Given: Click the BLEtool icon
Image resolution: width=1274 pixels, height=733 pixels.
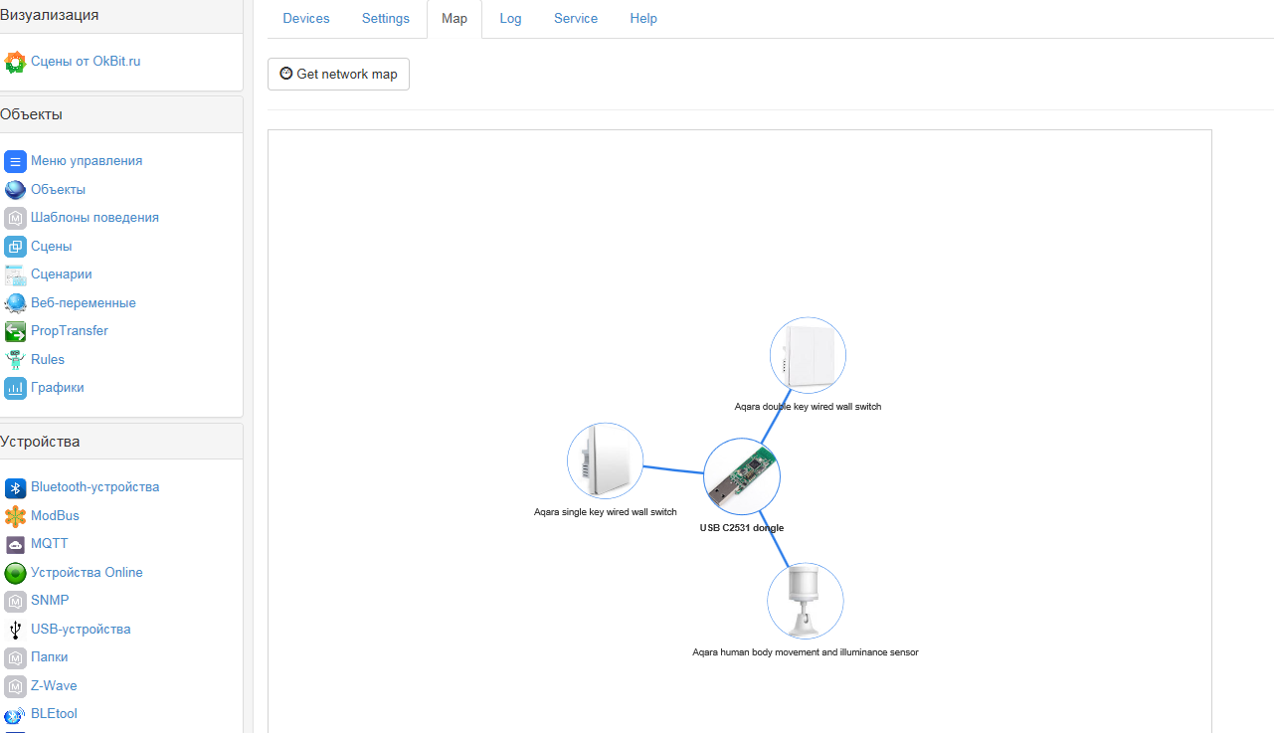Looking at the screenshot, I should coord(15,714).
